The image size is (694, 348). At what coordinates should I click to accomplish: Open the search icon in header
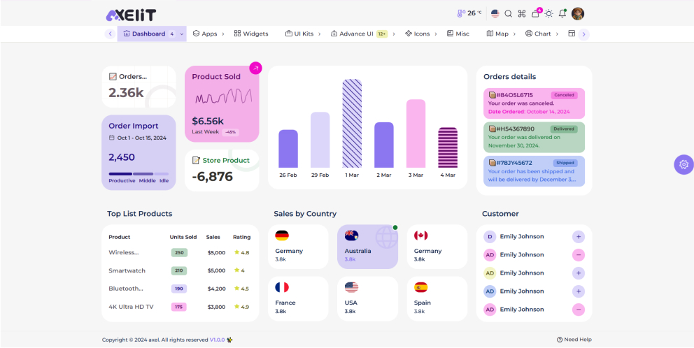click(509, 13)
